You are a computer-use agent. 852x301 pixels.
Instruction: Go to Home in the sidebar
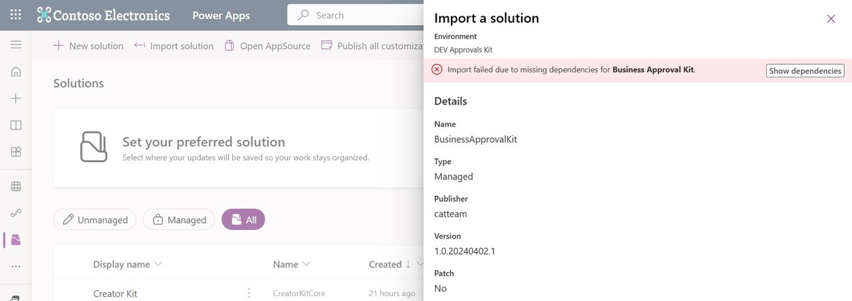coord(16,72)
